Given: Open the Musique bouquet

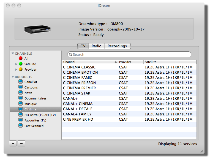Looking at the screenshot, I should (x=31, y=104).
